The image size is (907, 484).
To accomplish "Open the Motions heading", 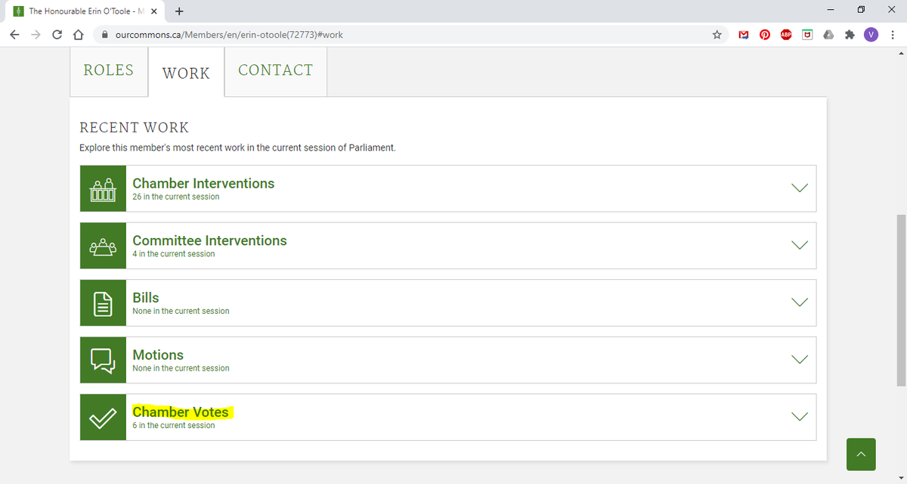I will tap(158, 355).
